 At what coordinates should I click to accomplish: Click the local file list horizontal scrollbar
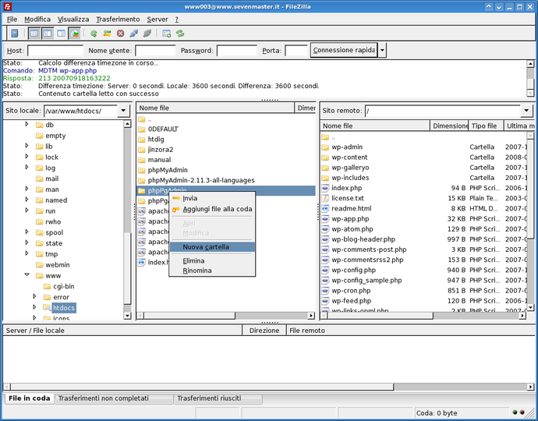tap(189, 315)
